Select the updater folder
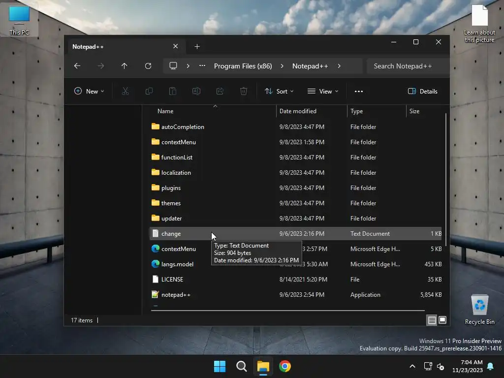Screen dimensions: 504x378 coord(295,218)
